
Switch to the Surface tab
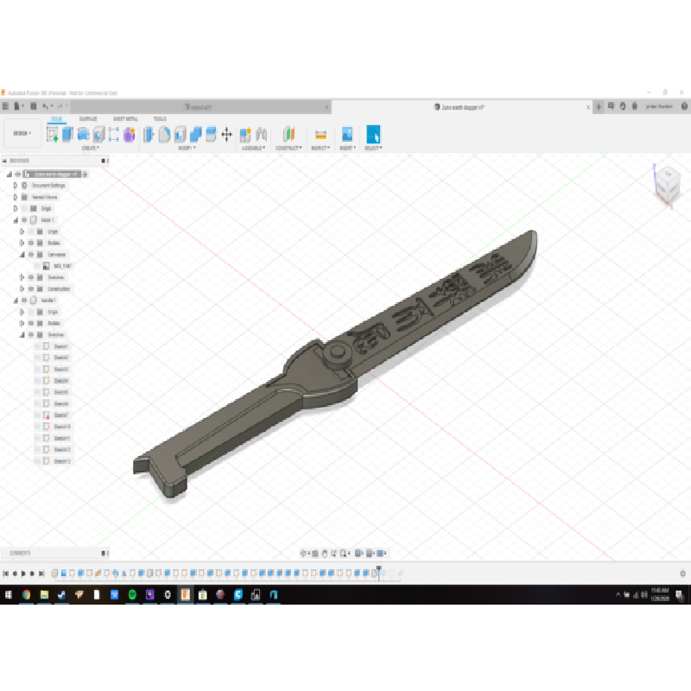pyautogui.click(x=88, y=118)
